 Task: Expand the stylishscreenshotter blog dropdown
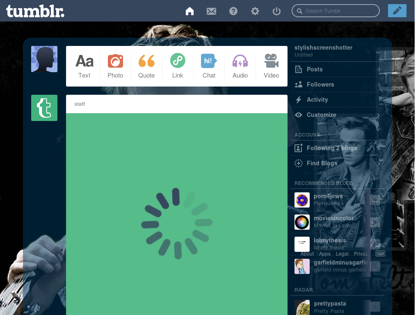coord(378,52)
